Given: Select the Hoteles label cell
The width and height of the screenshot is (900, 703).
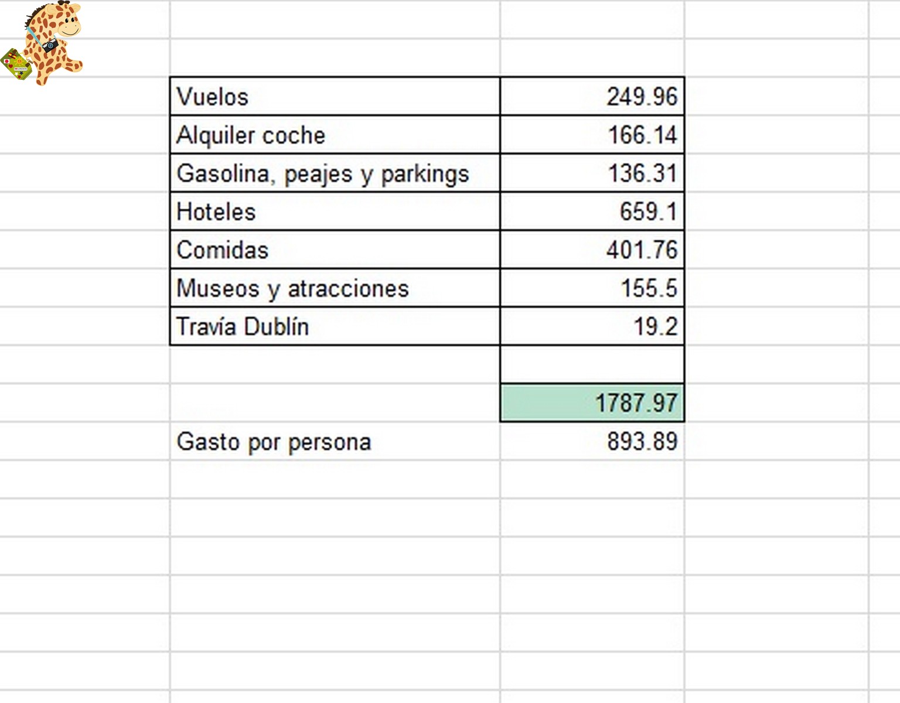Looking at the screenshot, I should click(335, 211).
